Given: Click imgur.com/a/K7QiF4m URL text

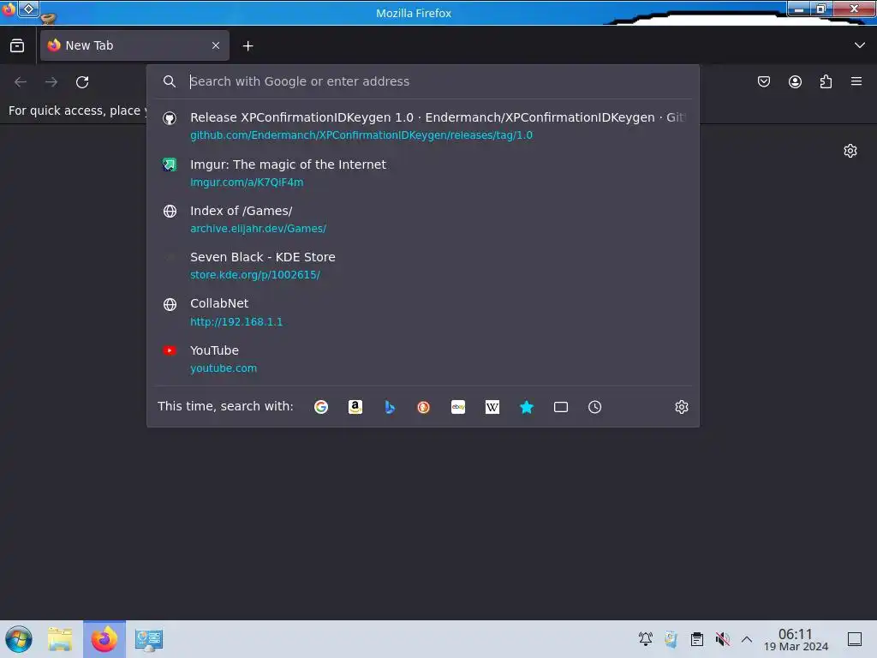Looking at the screenshot, I should tap(247, 182).
